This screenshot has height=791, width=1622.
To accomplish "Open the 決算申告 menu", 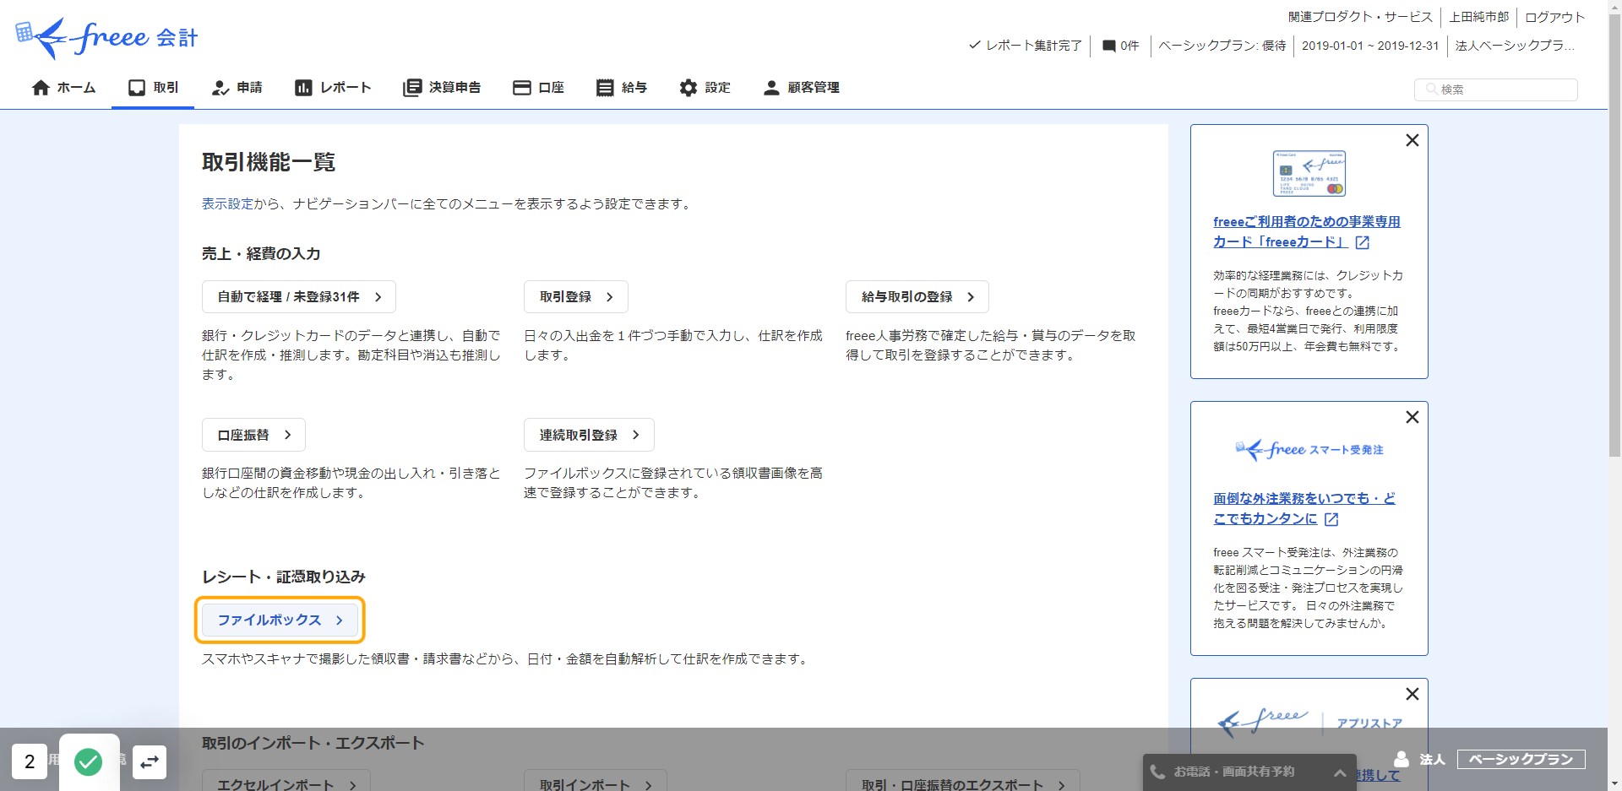I will 442,88.
